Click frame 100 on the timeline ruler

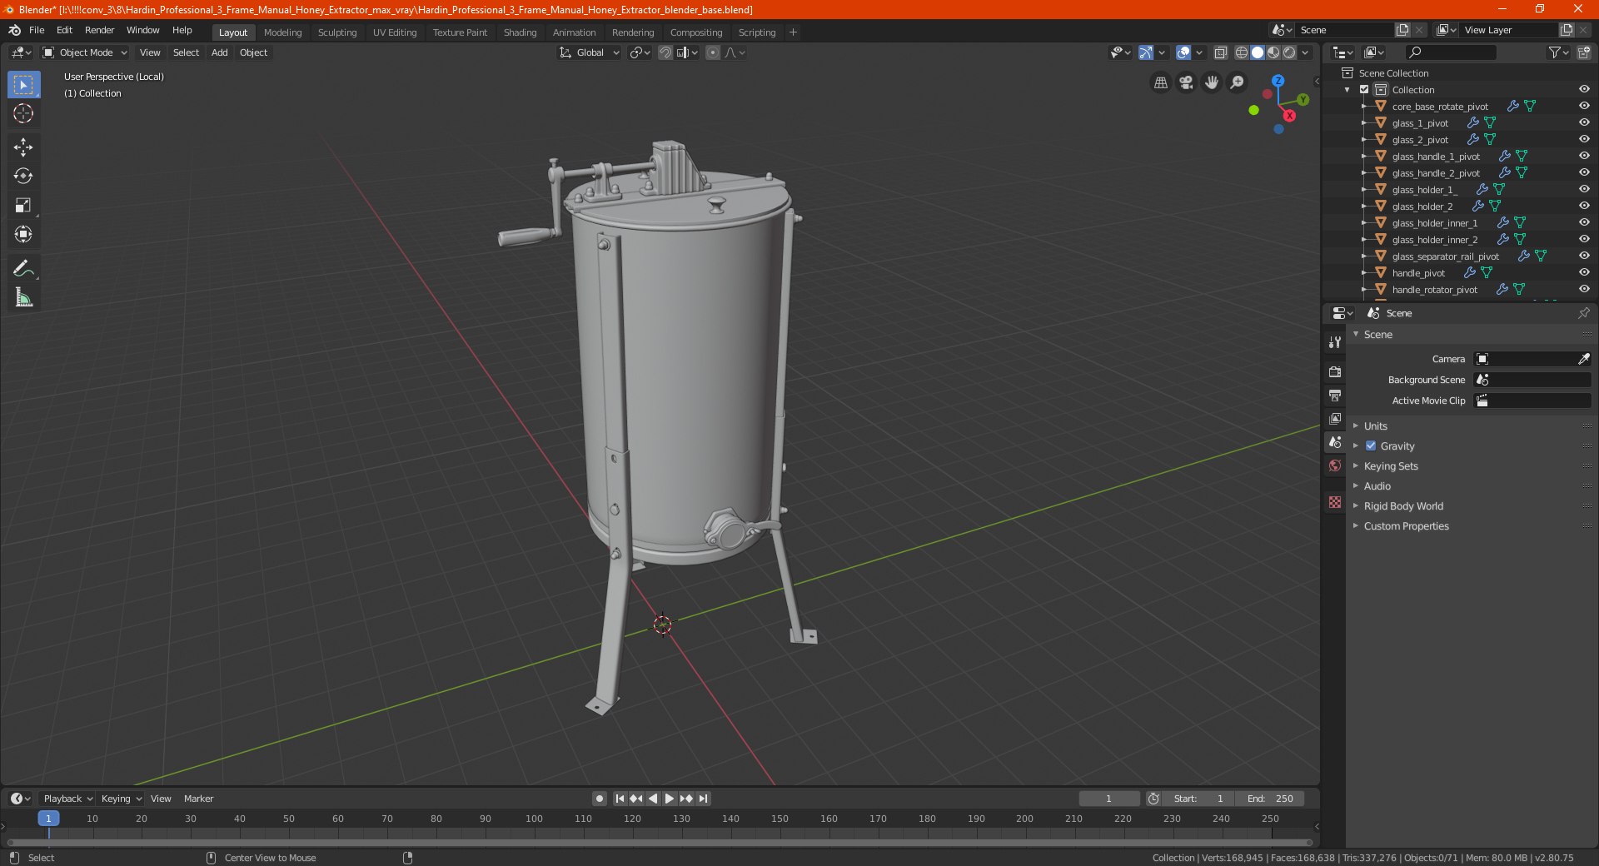(x=534, y=819)
